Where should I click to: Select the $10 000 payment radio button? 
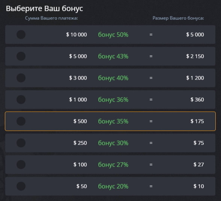point(21,34)
